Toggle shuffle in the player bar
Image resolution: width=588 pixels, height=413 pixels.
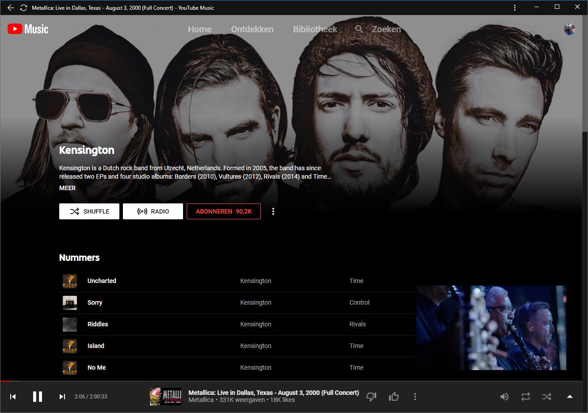(547, 397)
